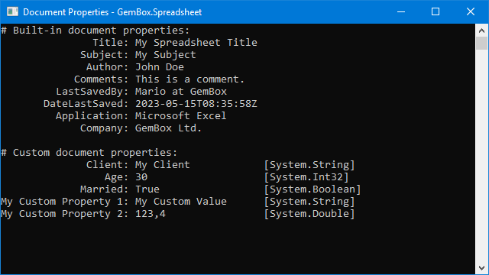
Task: Click the 'My Custom Property 1:' label
Action: [x=64, y=202]
